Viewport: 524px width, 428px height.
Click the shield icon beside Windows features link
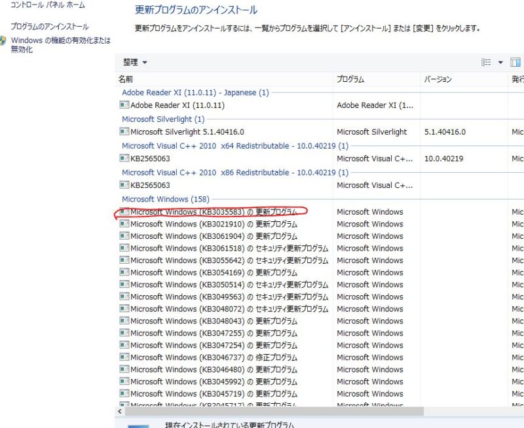tap(3, 41)
